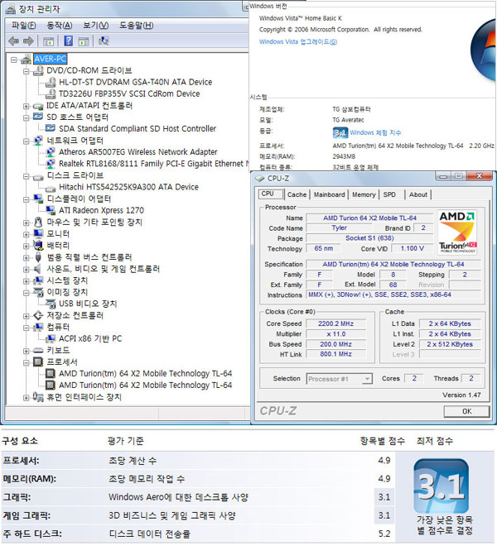
Task: Click the Forward arrow in Device Manager toolbar
Action: pos(28,41)
